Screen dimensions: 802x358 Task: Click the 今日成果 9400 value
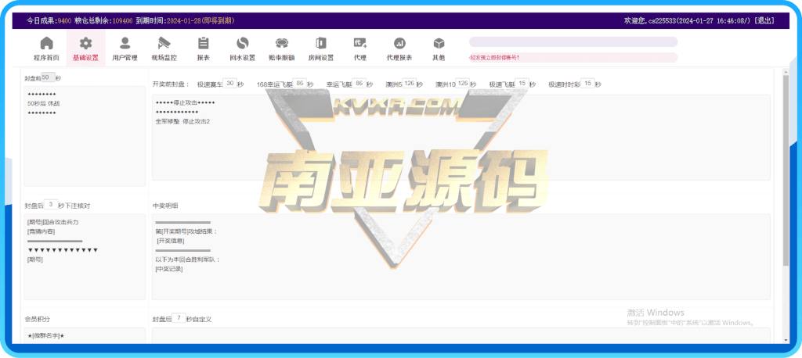64,21
